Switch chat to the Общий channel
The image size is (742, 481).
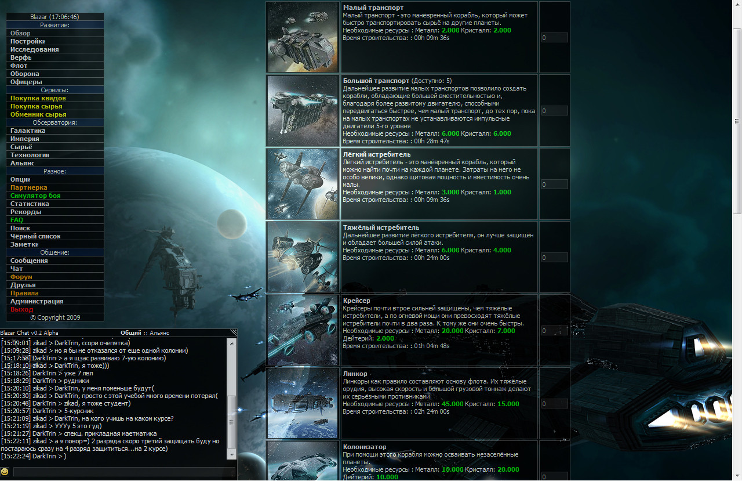click(x=131, y=333)
